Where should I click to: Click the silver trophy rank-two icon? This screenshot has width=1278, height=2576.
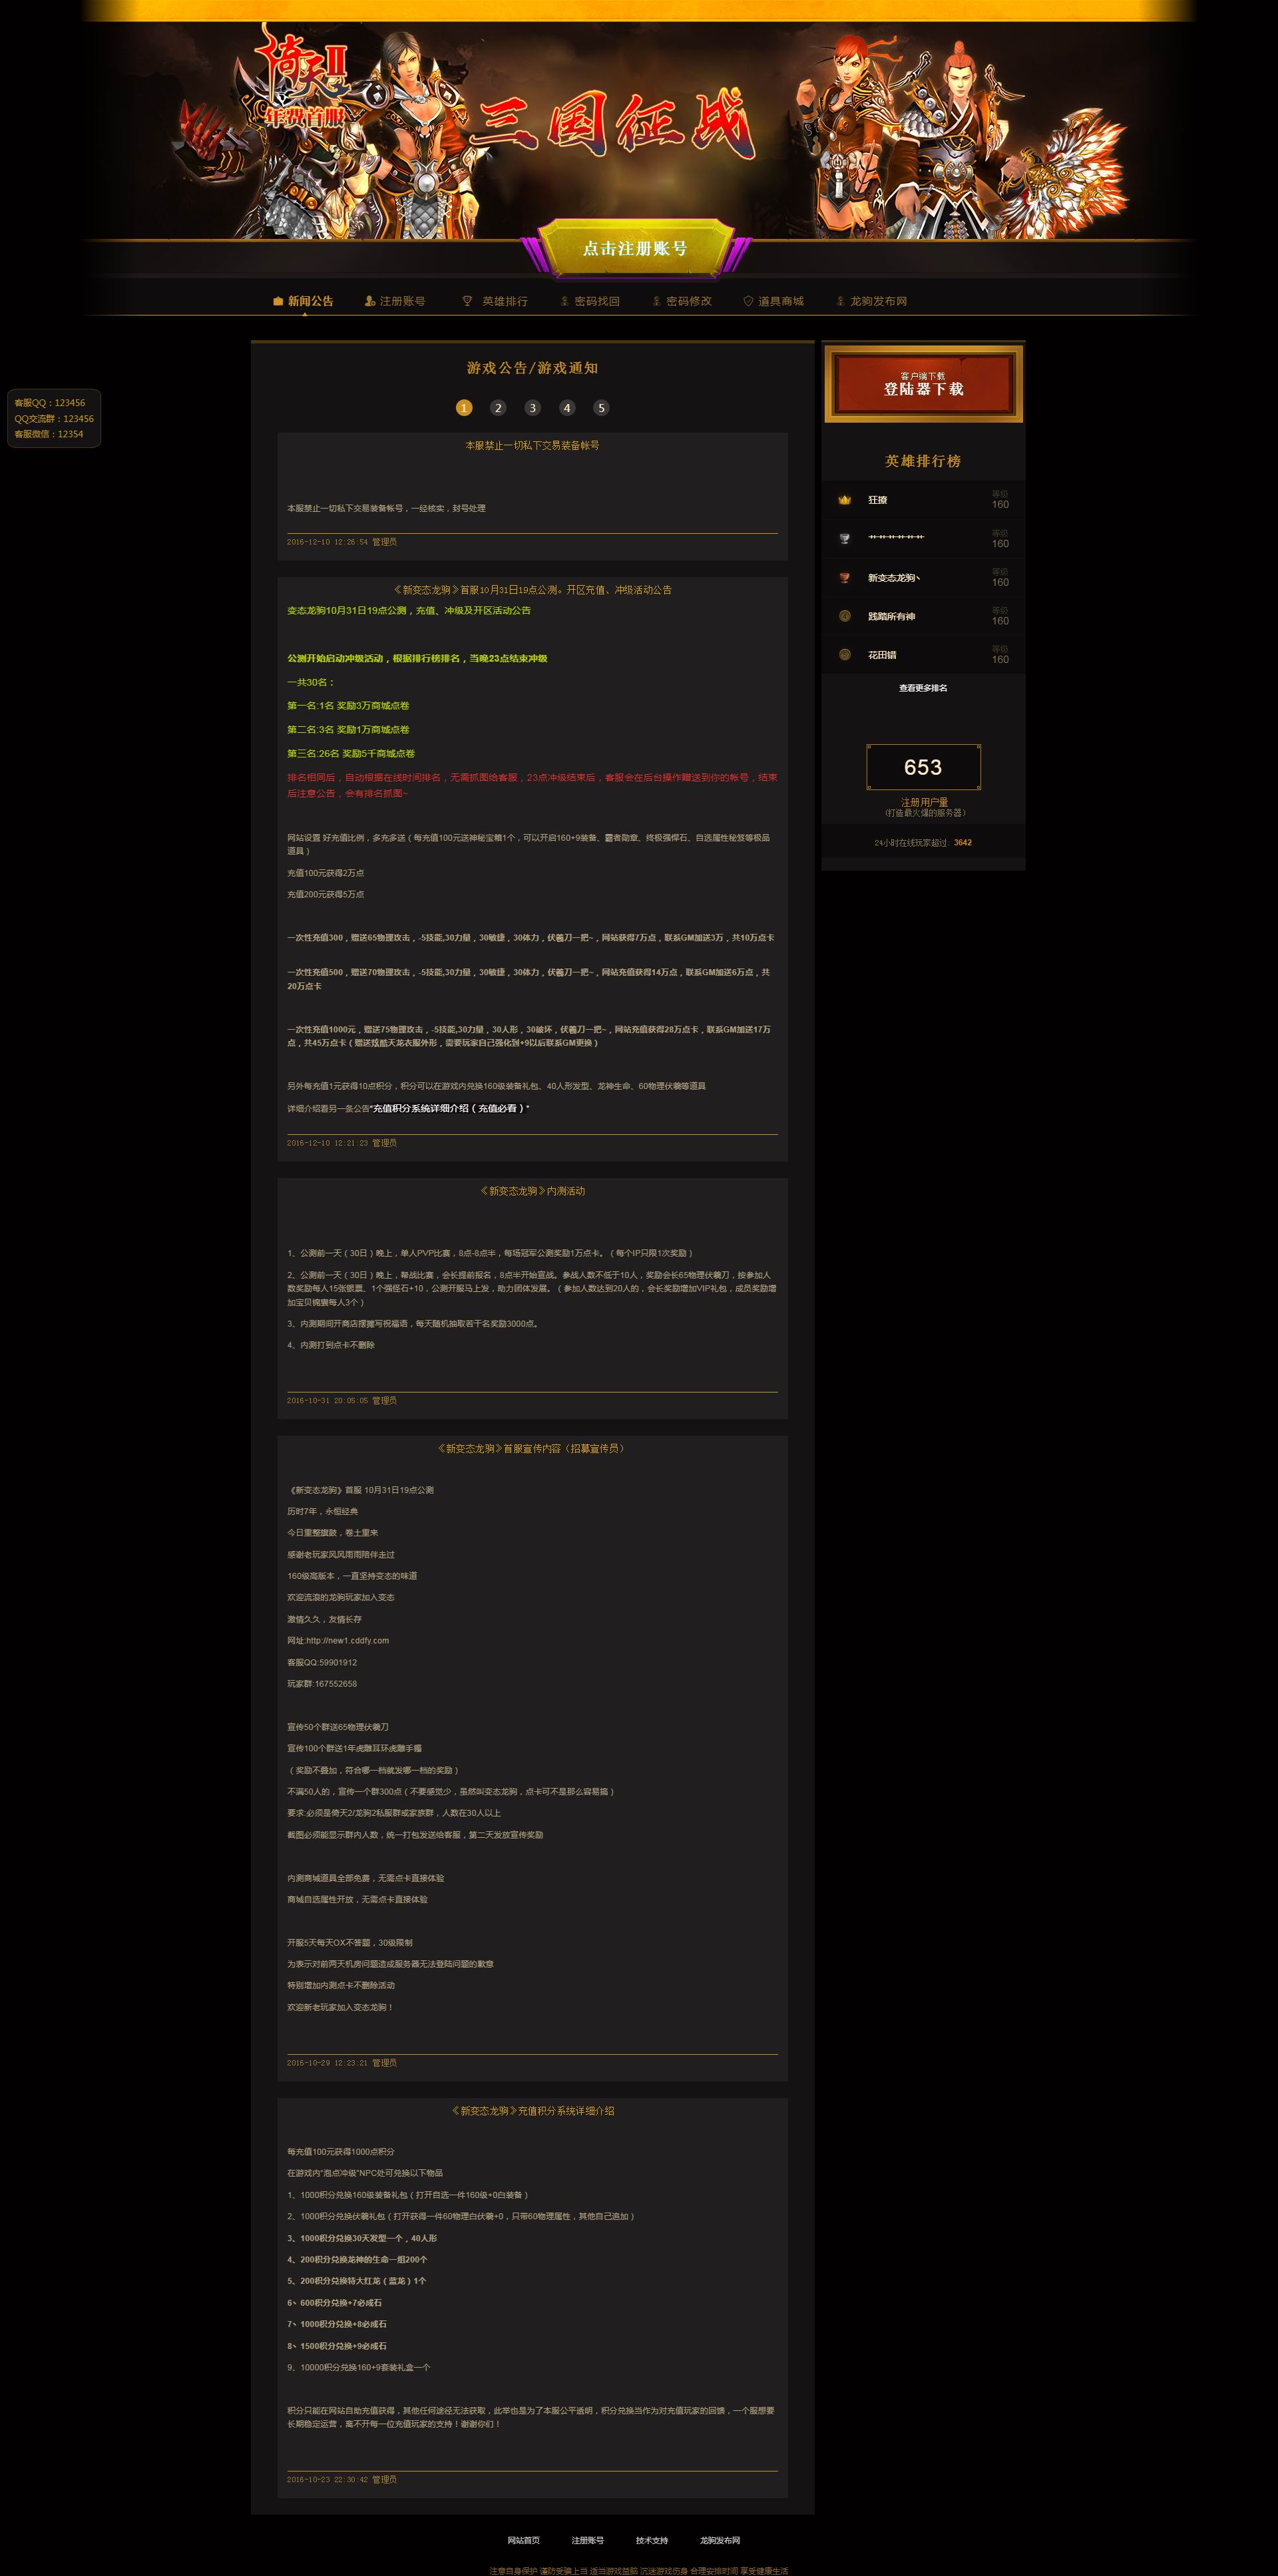(x=844, y=538)
